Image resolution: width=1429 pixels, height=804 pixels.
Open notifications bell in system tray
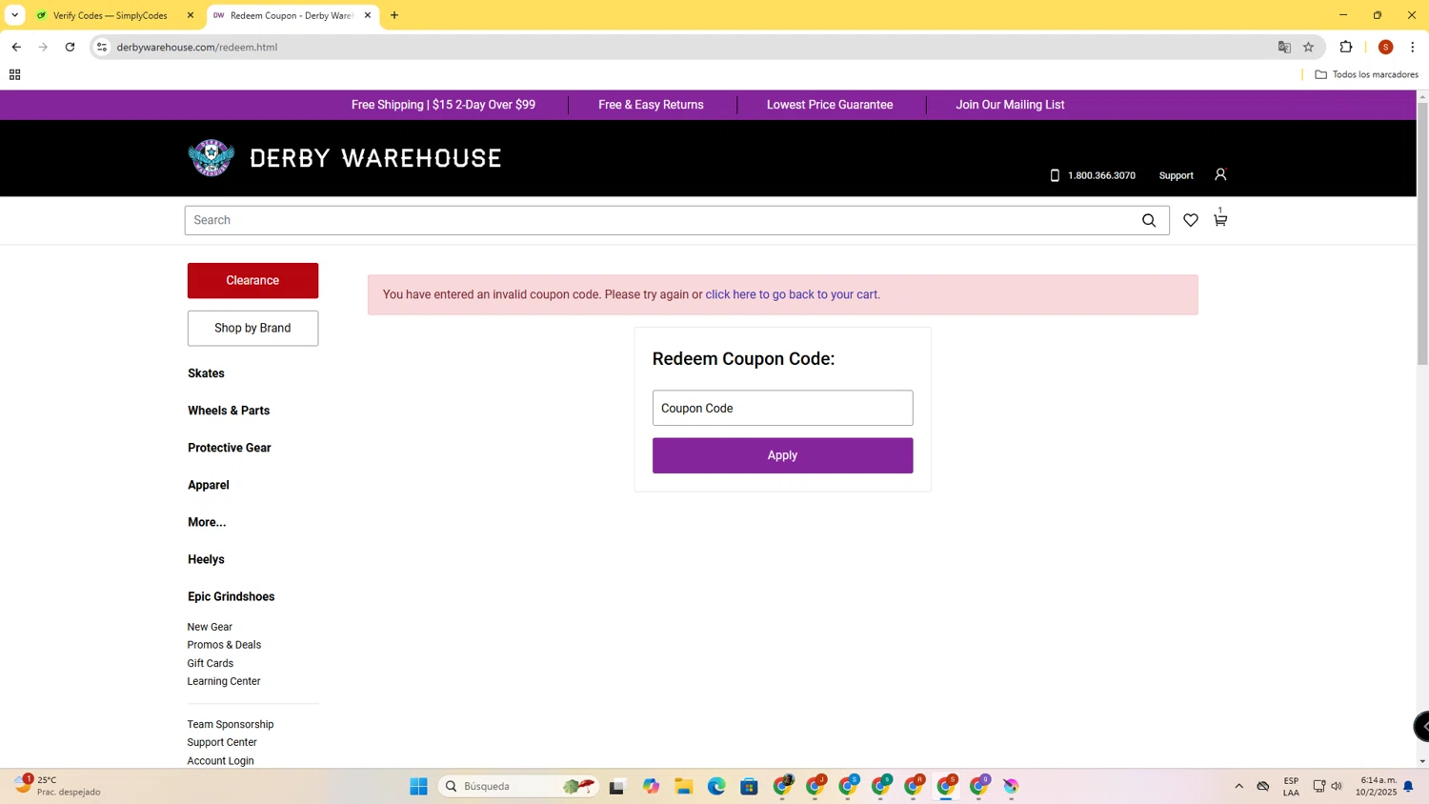(1408, 786)
